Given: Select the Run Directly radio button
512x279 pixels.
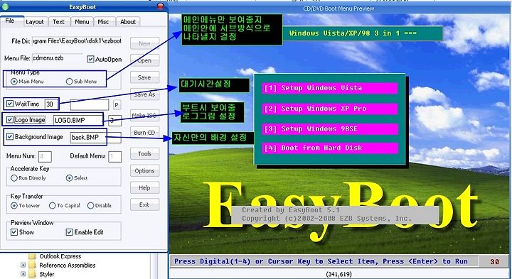Looking at the screenshot, I should point(14,178).
